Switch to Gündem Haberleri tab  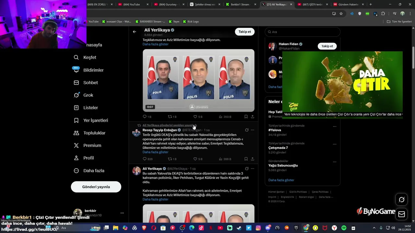348,5
